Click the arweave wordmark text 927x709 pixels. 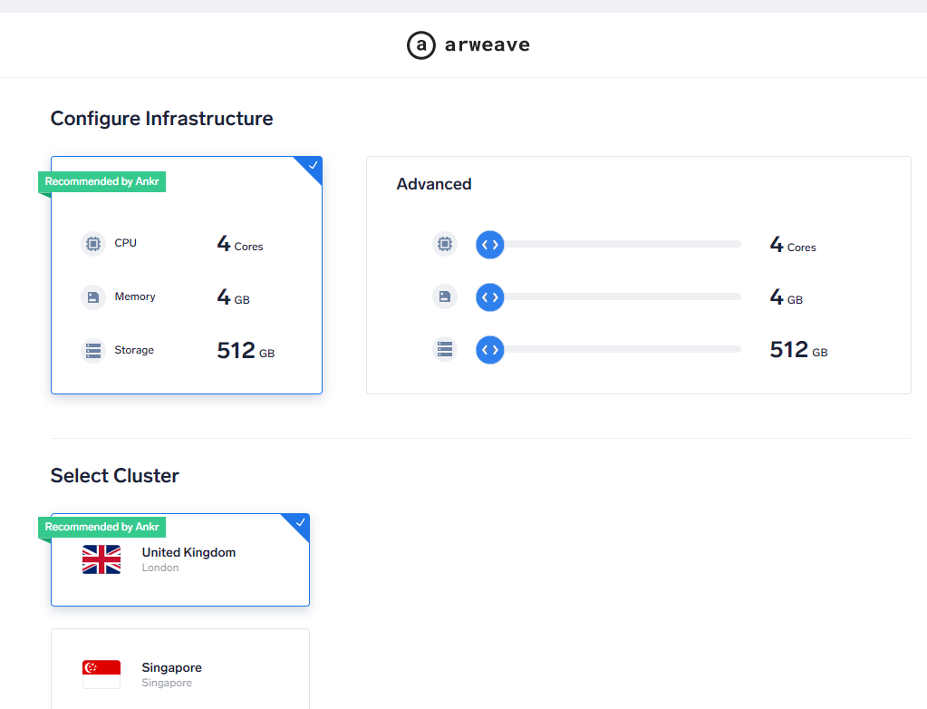pos(488,45)
